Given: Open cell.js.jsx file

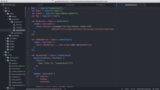Looking at the screenshot, I should point(19,25).
